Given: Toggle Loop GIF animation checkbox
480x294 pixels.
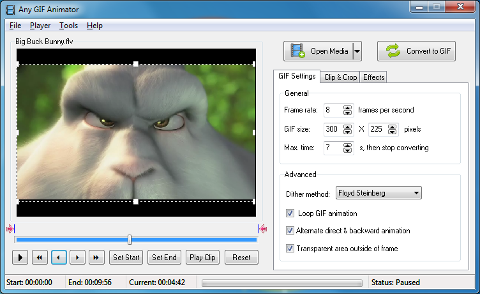Looking at the screenshot, I should [x=290, y=213].
